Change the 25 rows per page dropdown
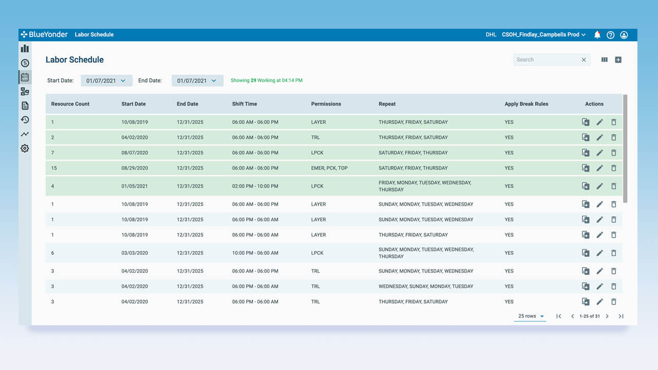Image resolution: width=658 pixels, height=370 pixels. (531, 316)
